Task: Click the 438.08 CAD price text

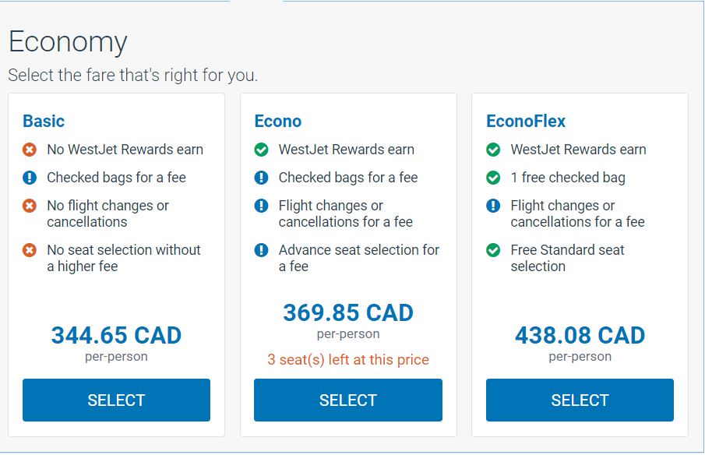Action: click(x=580, y=336)
